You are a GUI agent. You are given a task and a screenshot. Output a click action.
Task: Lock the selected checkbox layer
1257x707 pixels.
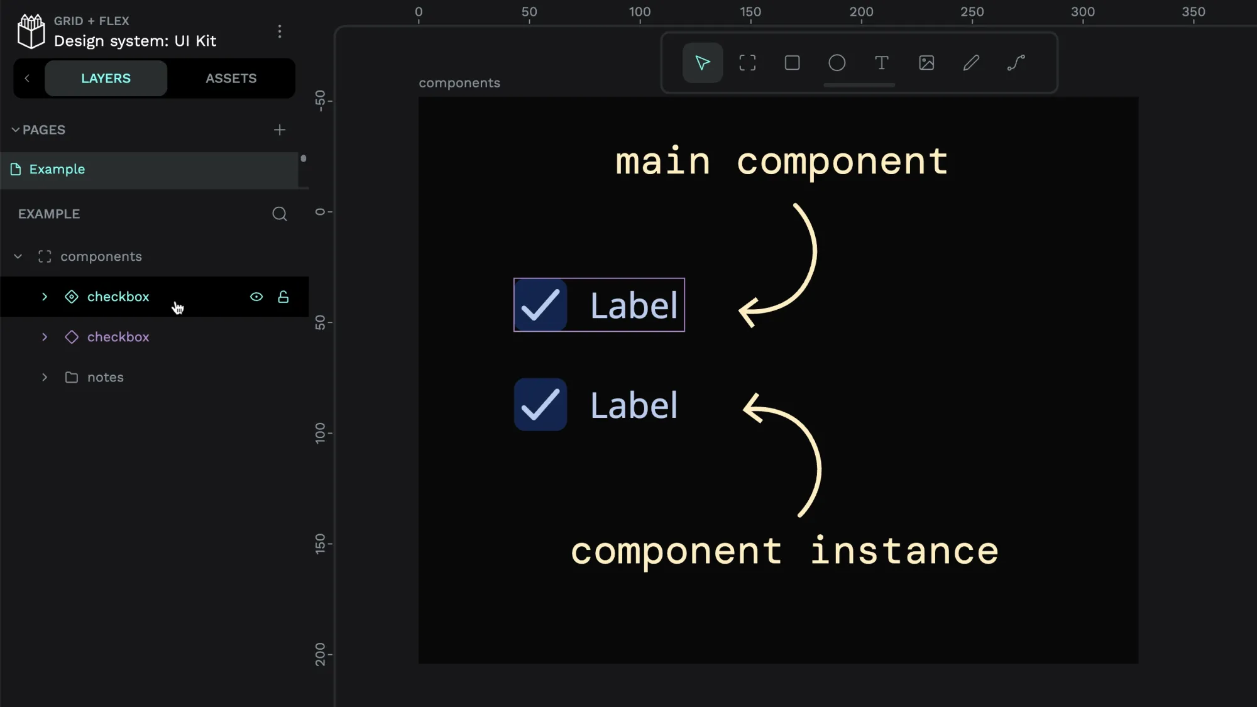283,296
